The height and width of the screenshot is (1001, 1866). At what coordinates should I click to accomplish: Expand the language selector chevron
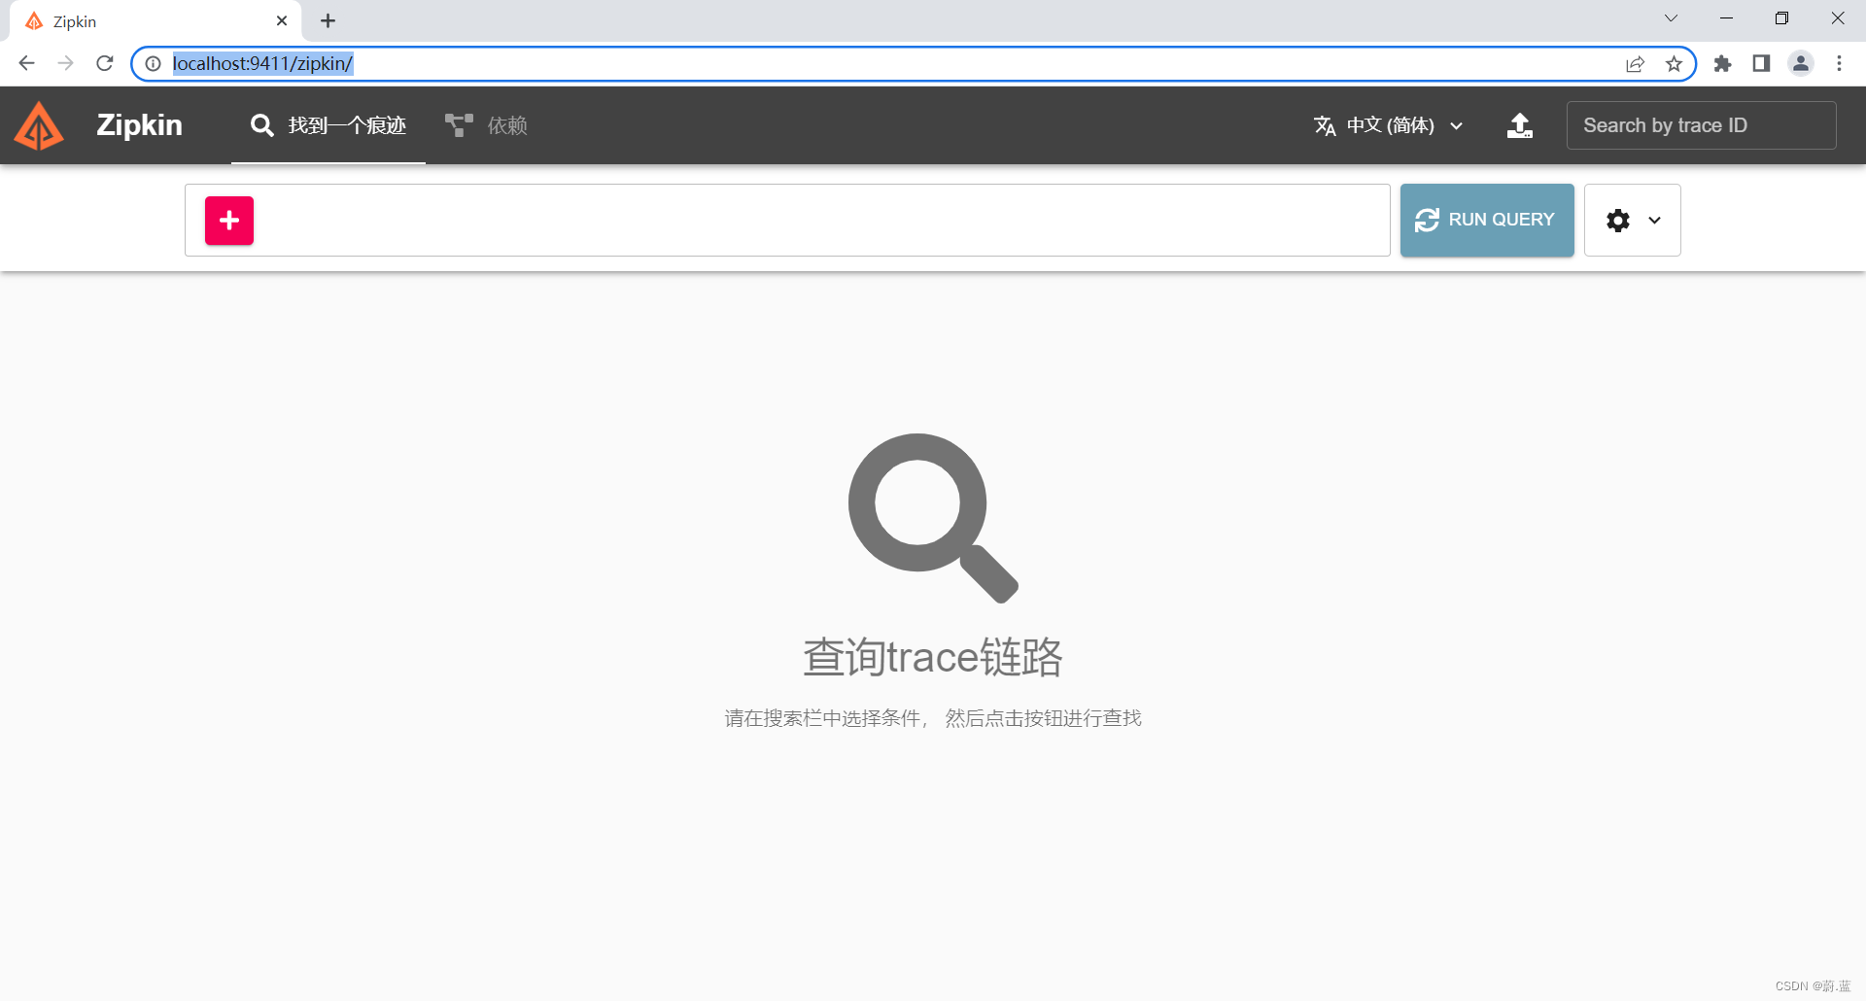tap(1457, 125)
